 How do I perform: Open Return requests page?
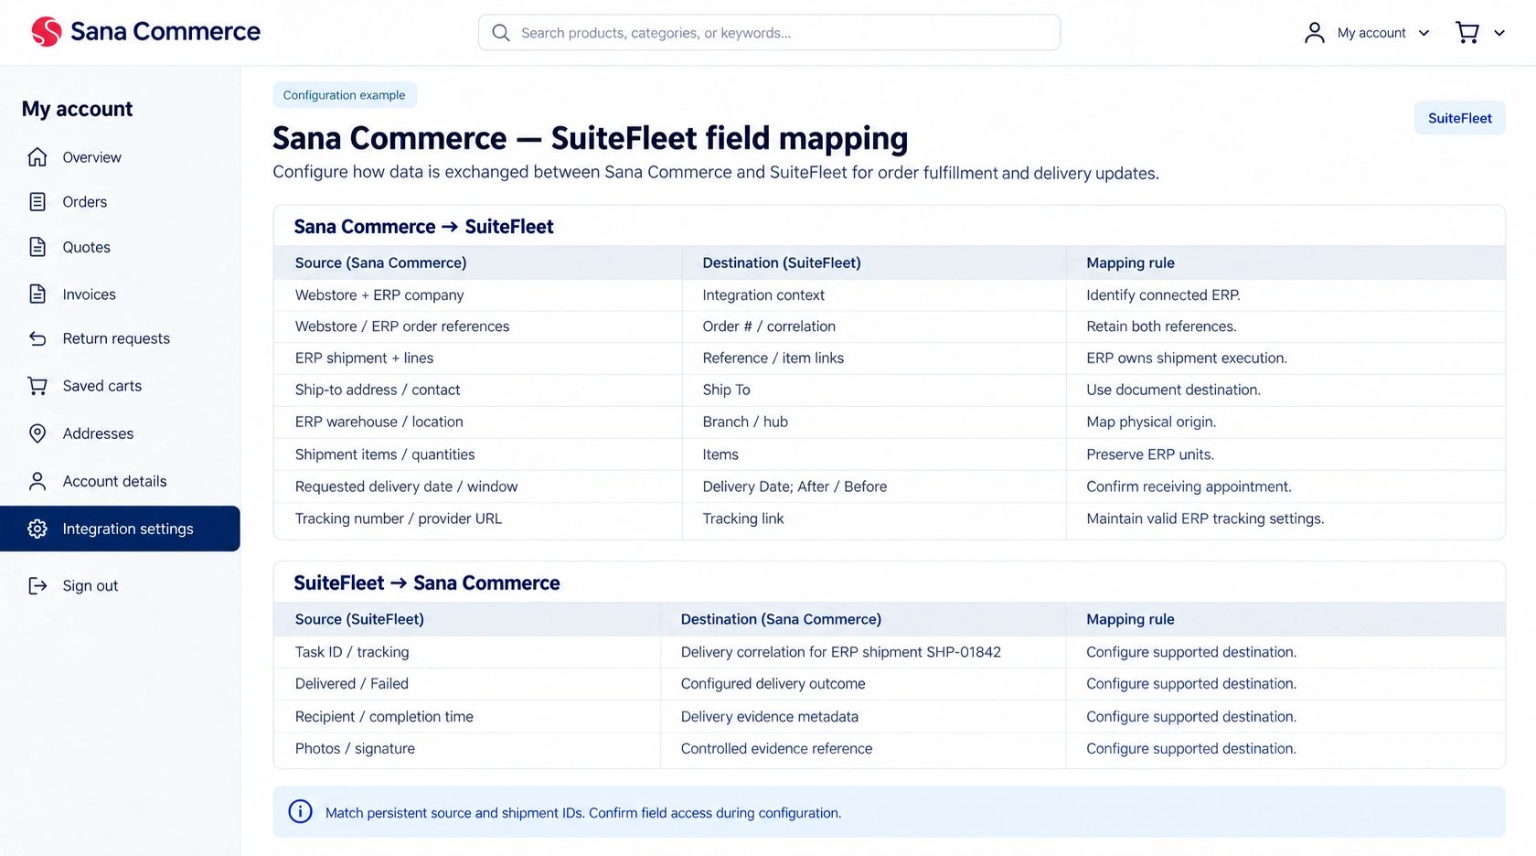tap(120, 338)
